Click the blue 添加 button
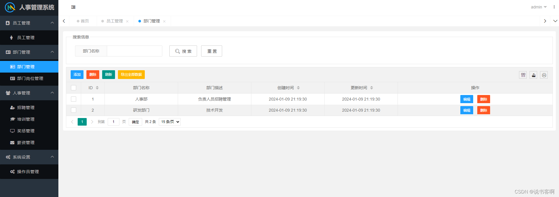The image size is (559, 197). pyautogui.click(x=77, y=75)
